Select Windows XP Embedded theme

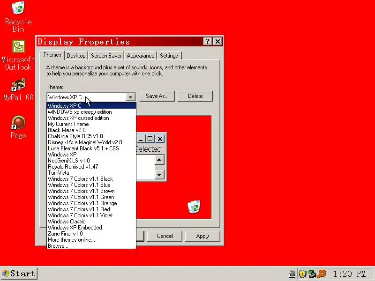pos(91,228)
